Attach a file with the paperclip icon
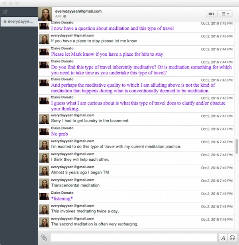This screenshot has width=239, height=245. 44,238
